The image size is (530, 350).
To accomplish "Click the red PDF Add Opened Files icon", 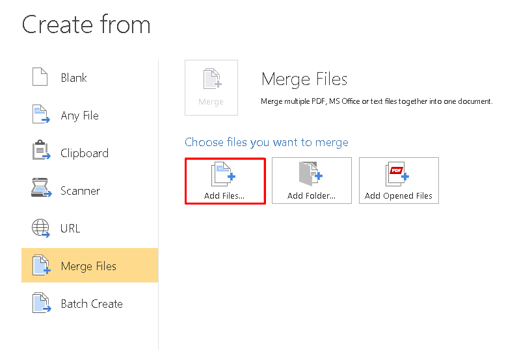I will pos(397,174).
